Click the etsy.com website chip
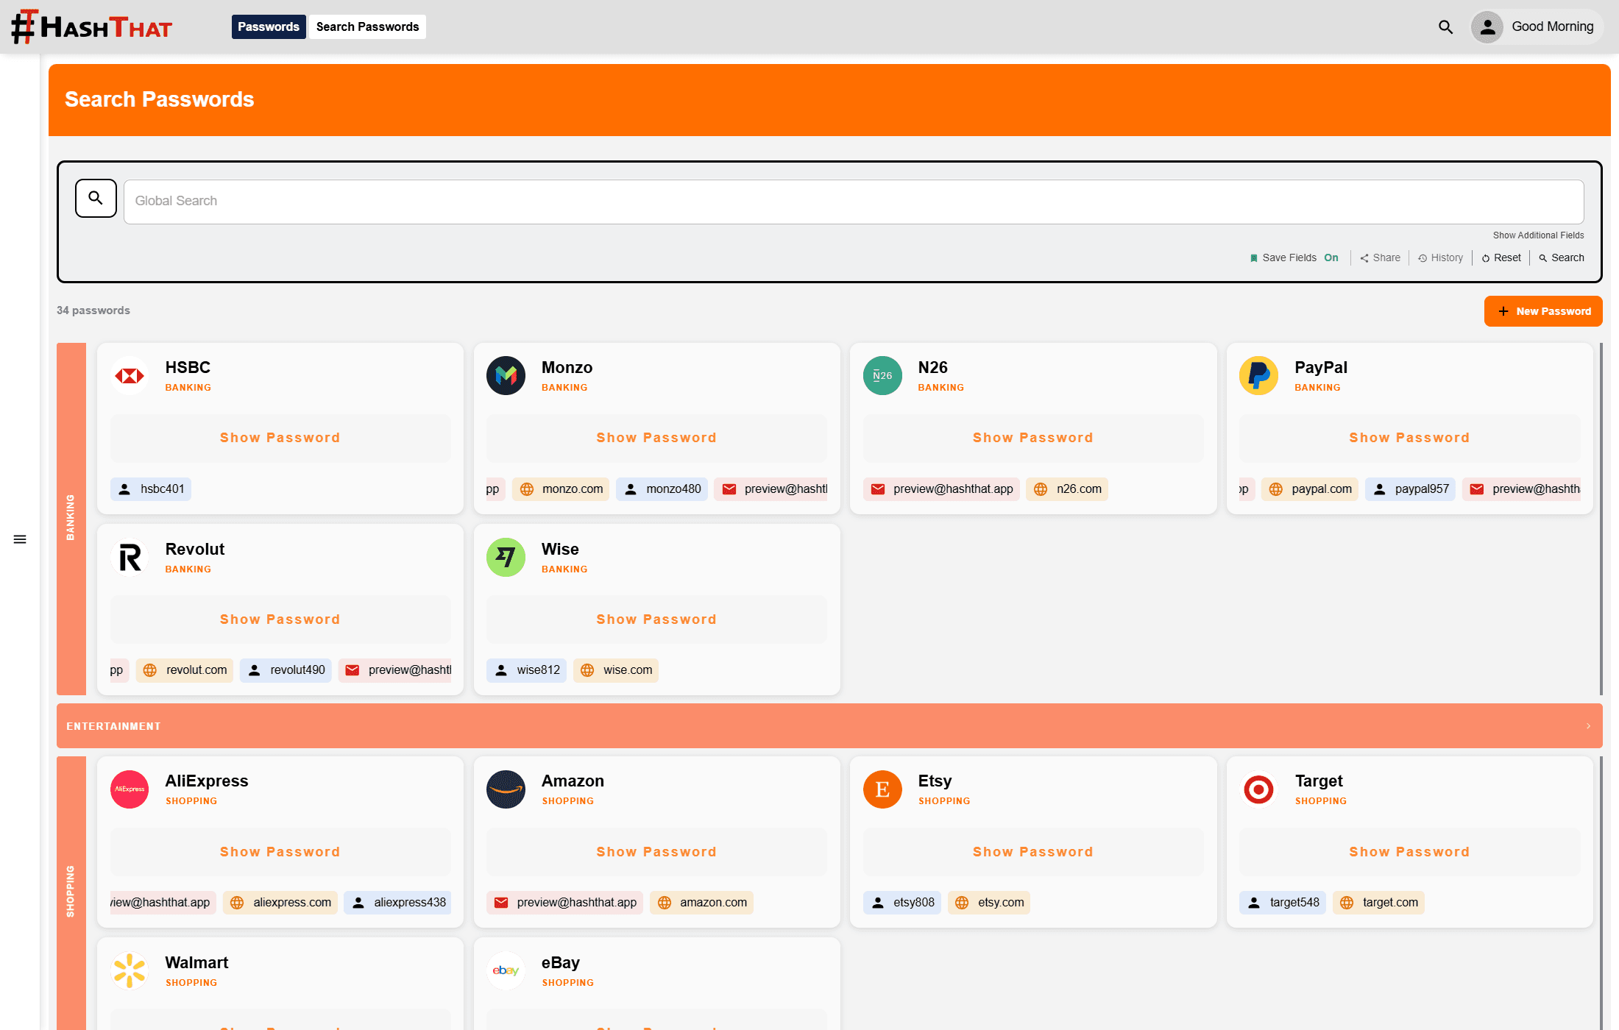Screen dimensions: 1619x1030 (x=989, y=902)
